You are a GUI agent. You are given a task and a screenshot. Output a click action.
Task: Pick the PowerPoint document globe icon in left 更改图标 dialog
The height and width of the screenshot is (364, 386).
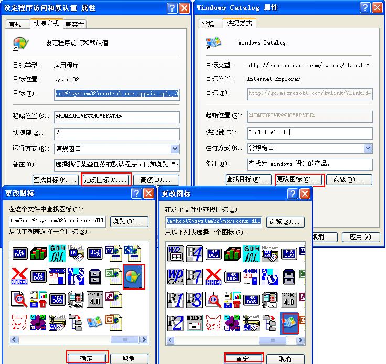[113, 323]
